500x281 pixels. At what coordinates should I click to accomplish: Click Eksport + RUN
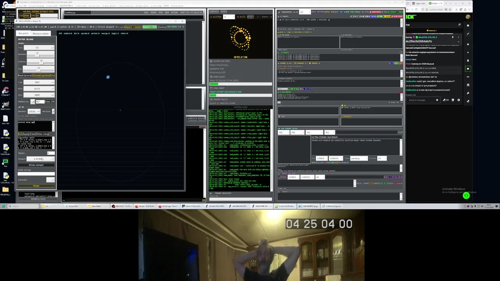tap(150, 27)
